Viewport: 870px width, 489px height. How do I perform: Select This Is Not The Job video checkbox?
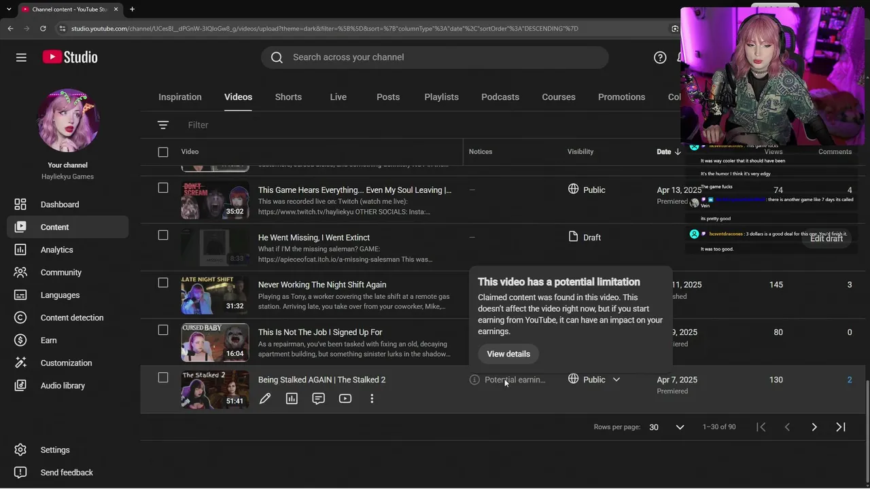tap(163, 330)
